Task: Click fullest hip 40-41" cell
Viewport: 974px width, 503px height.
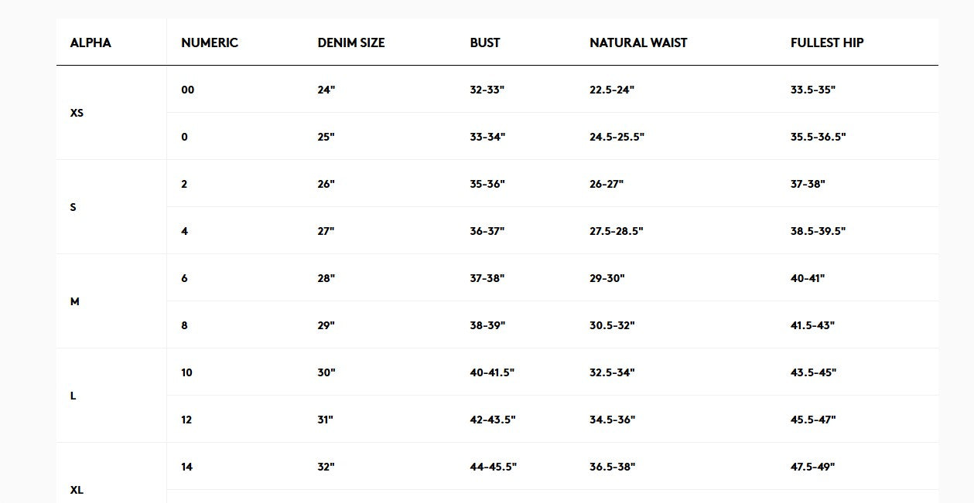Action: click(808, 278)
